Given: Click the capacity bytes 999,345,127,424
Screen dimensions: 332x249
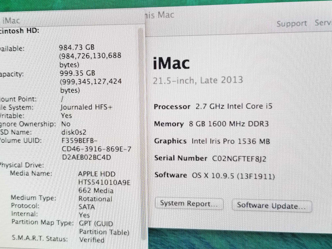Looking at the screenshot, I should coord(91,85).
